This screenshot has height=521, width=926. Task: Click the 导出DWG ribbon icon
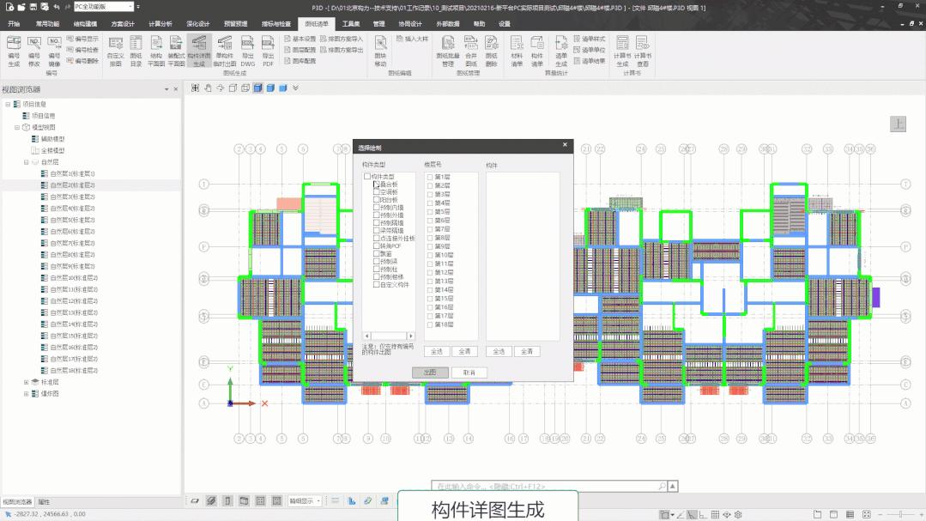(247, 51)
